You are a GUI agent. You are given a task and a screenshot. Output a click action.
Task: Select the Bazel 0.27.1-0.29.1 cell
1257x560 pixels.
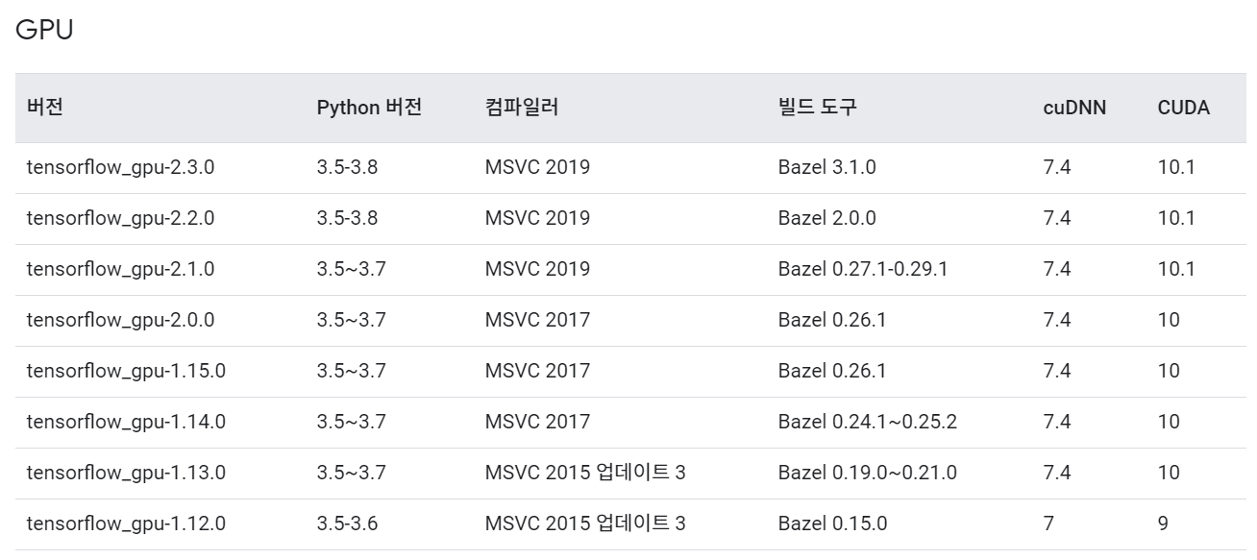coord(863,270)
